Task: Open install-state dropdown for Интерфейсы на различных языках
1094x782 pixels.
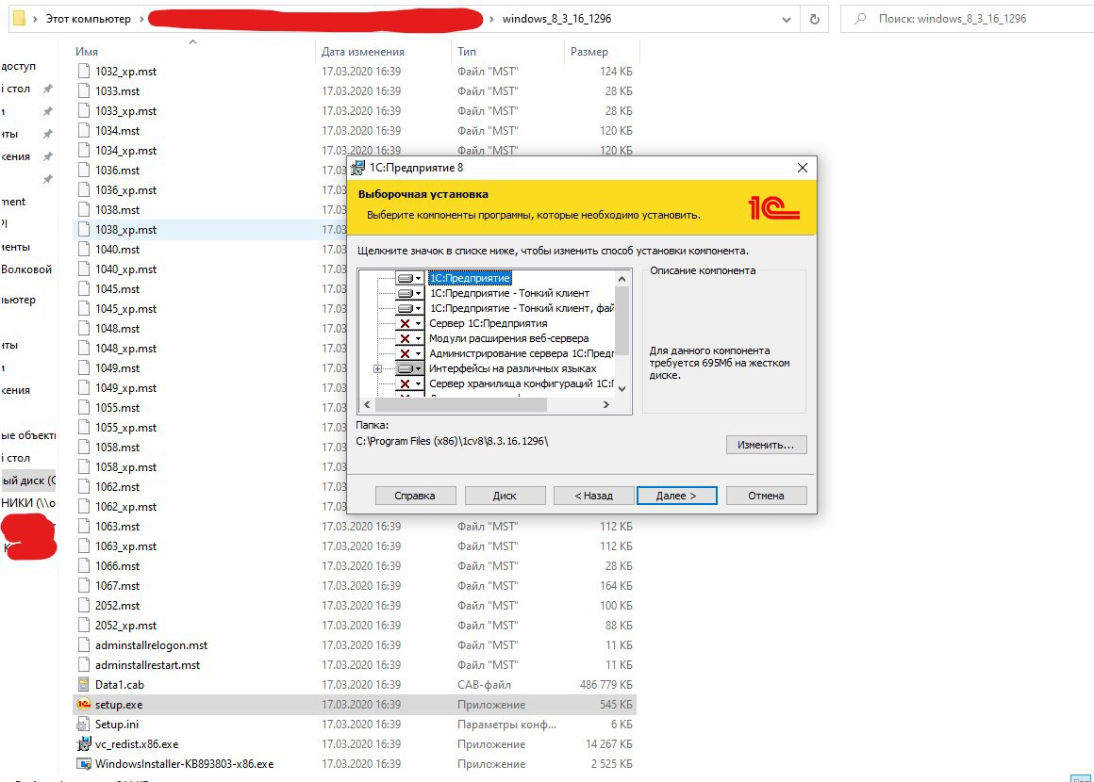Action: [x=409, y=368]
